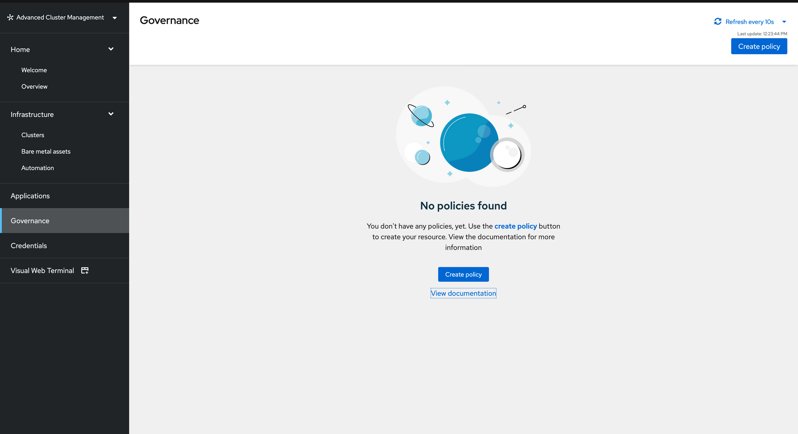798x434 pixels.
Task: Select Welcome from Home menu
Action: [34, 70]
